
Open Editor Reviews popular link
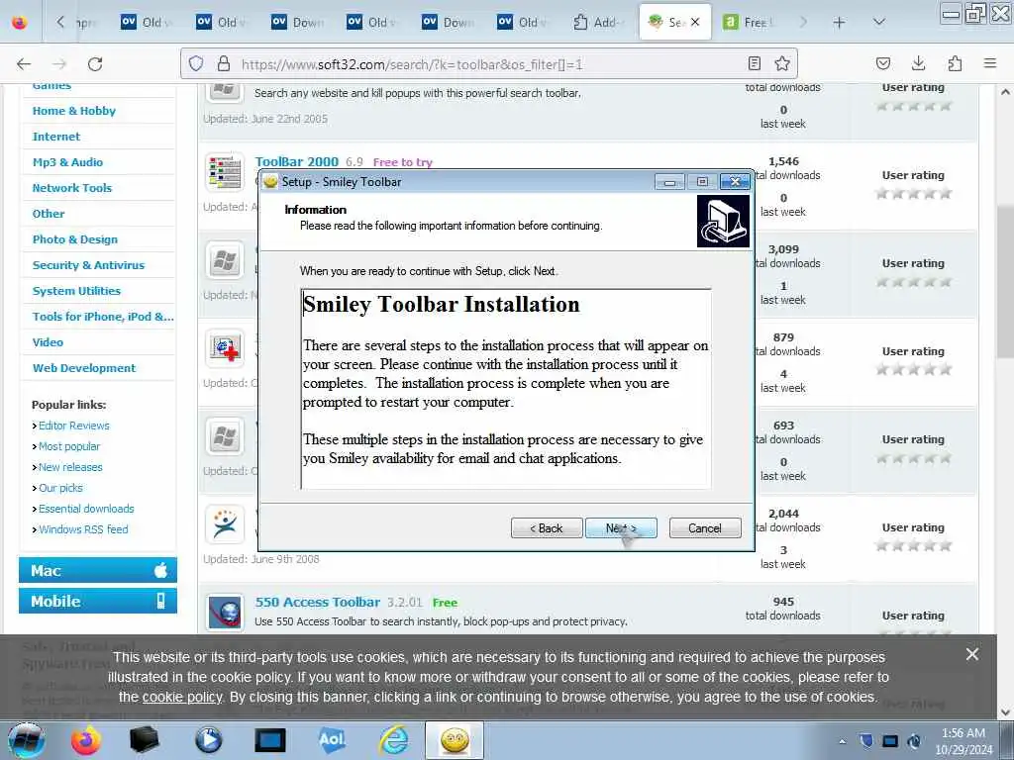click(73, 426)
